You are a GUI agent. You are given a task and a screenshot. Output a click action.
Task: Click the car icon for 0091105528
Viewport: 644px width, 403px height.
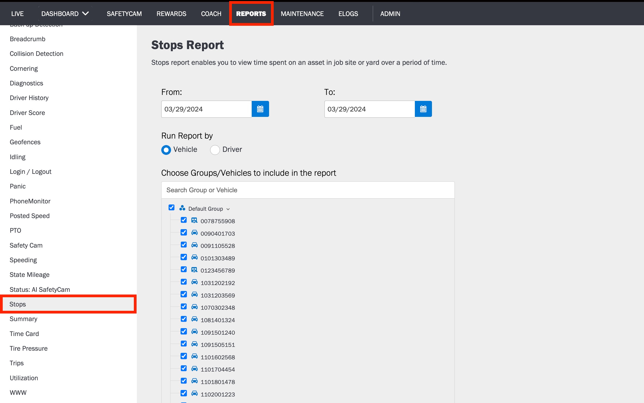pos(194,245)
